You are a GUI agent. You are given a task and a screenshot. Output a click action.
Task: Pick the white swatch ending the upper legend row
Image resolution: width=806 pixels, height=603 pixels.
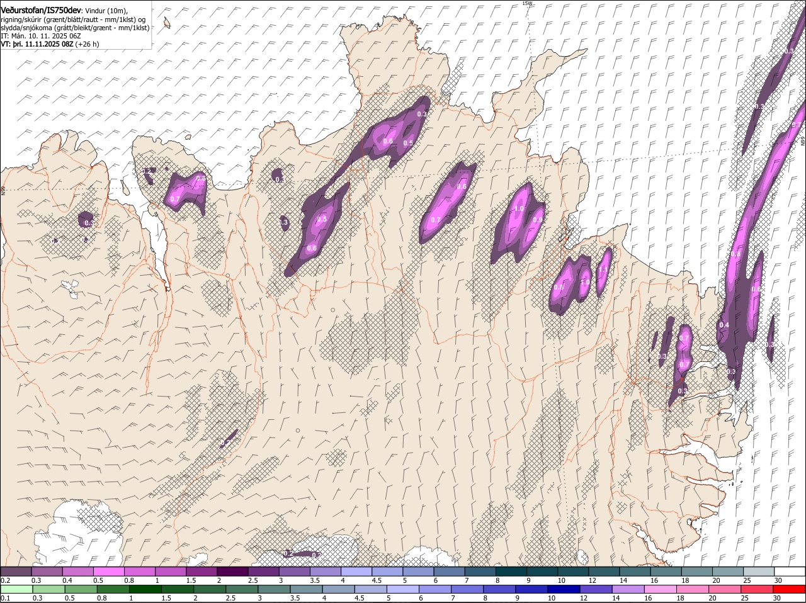790,572
